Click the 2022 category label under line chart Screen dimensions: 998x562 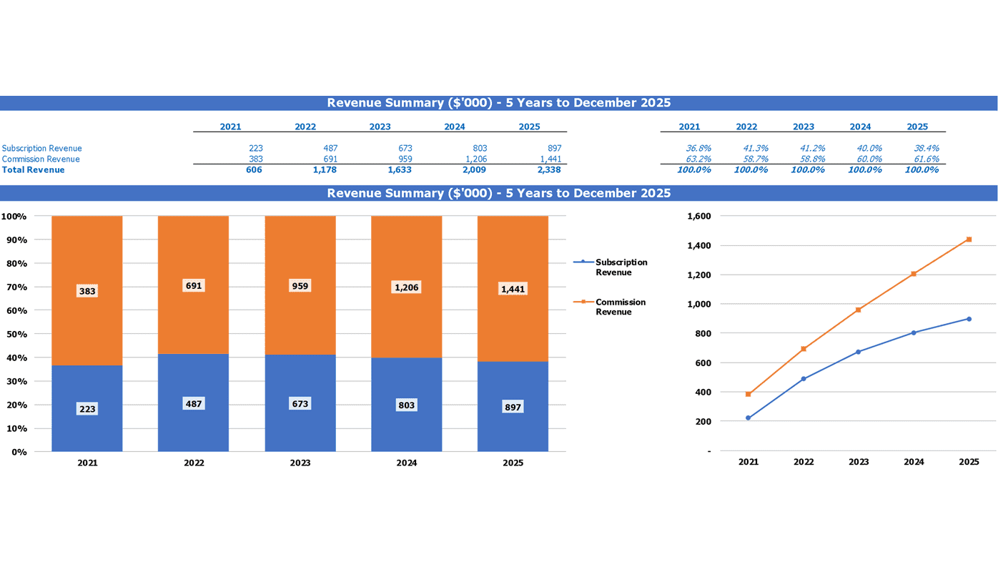804,462
